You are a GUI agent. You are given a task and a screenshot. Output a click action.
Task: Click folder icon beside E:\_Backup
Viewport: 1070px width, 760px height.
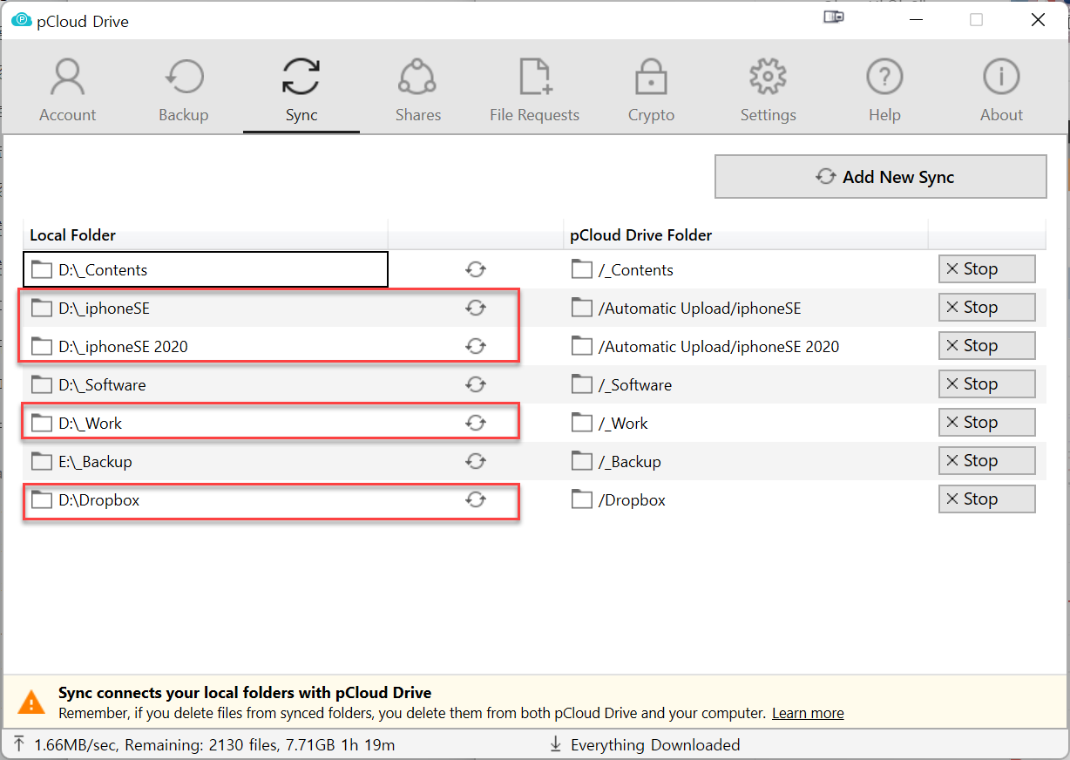41,461
